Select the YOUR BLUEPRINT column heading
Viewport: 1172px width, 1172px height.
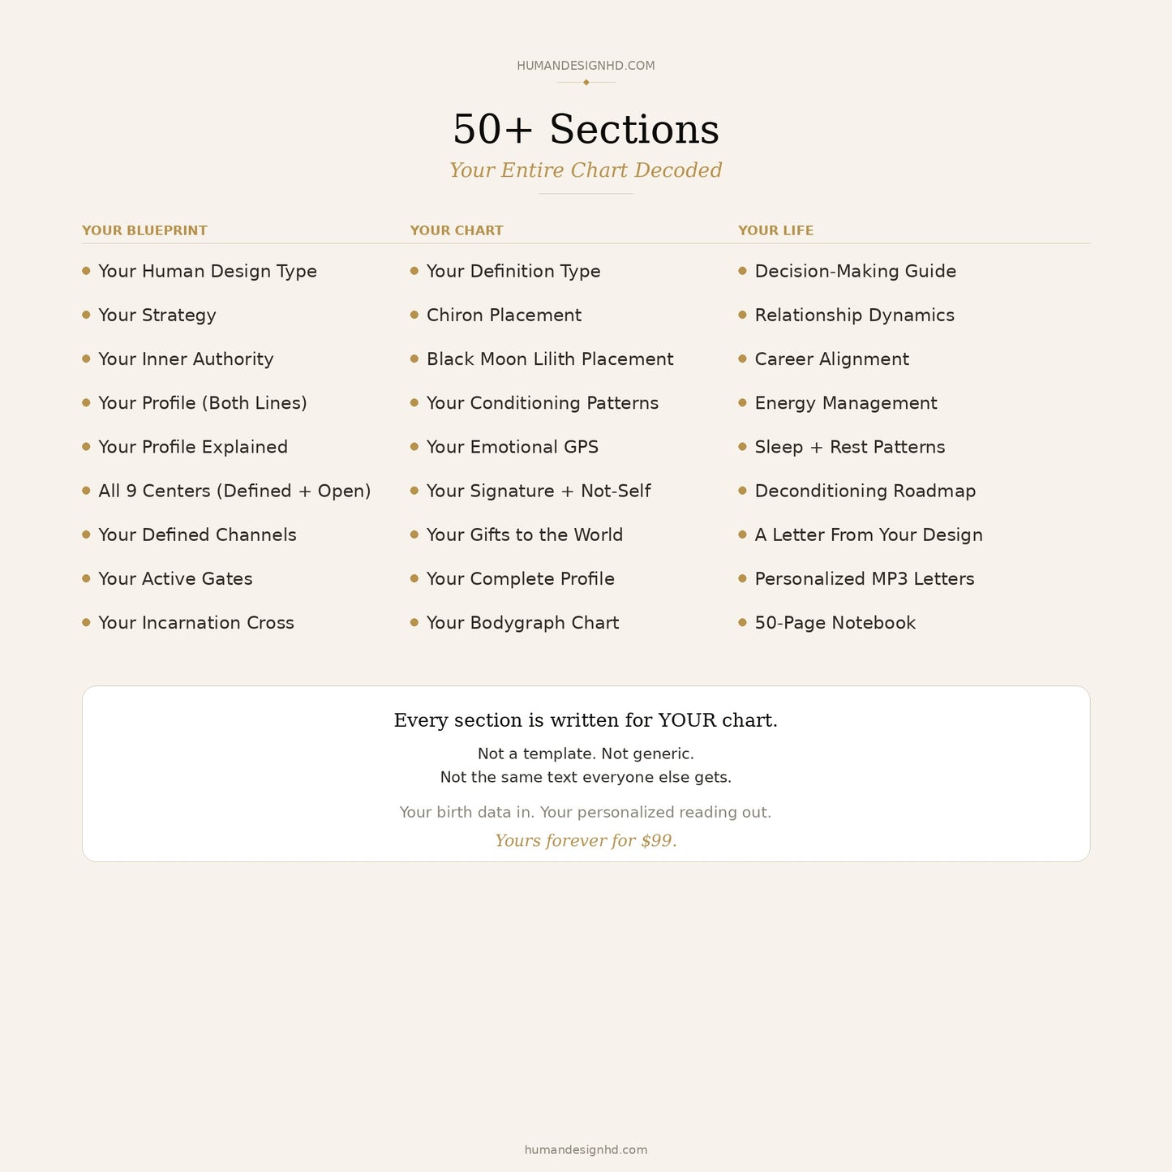(x=144, y=230)
